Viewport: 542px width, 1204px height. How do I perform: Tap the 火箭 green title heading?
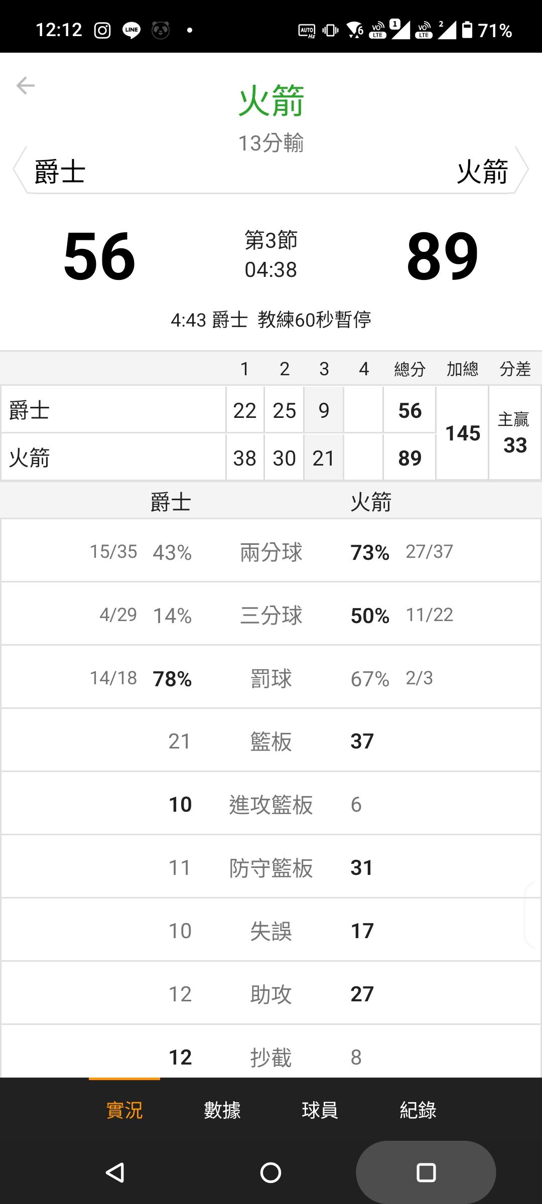[x=271, y=101]
